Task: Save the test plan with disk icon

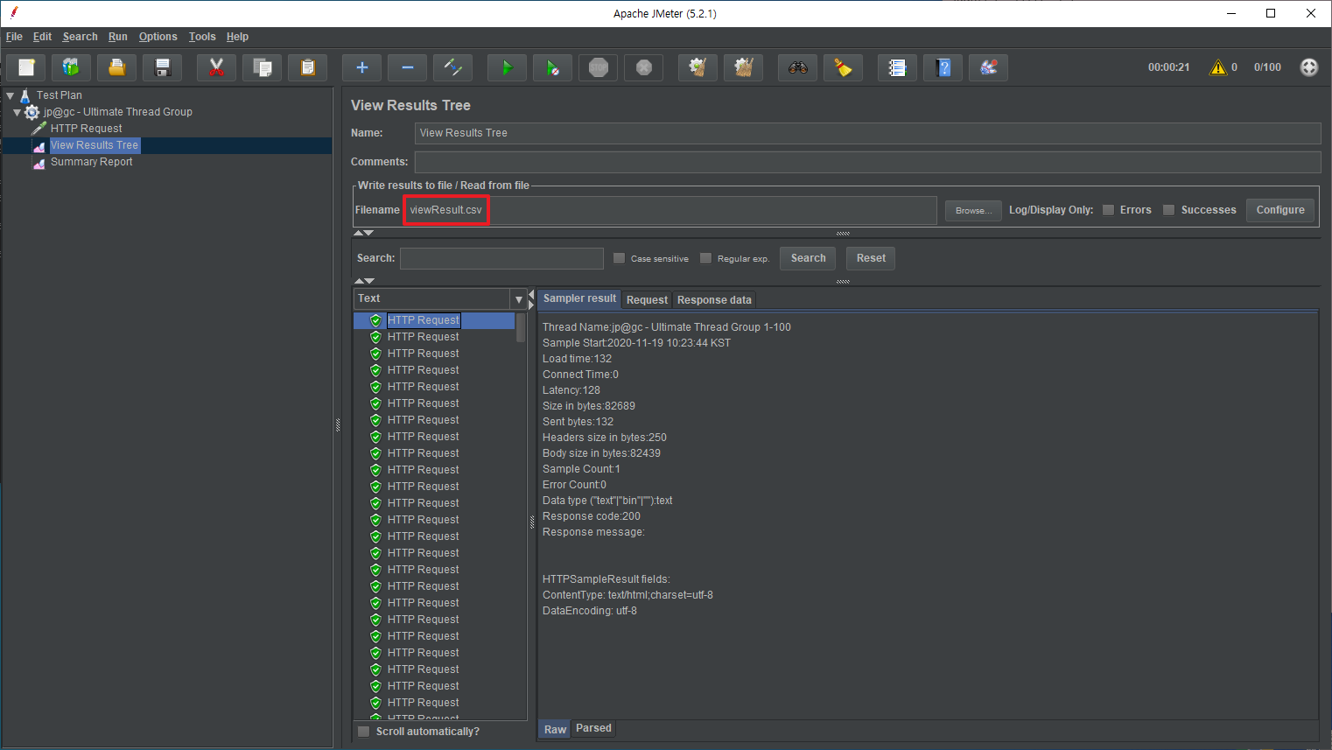Action: (162, 67)
